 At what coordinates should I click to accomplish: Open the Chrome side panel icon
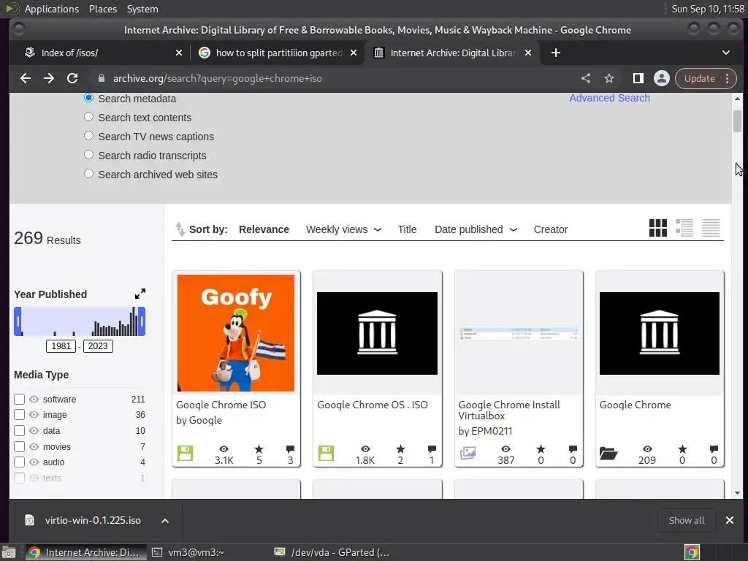point(638,78)
